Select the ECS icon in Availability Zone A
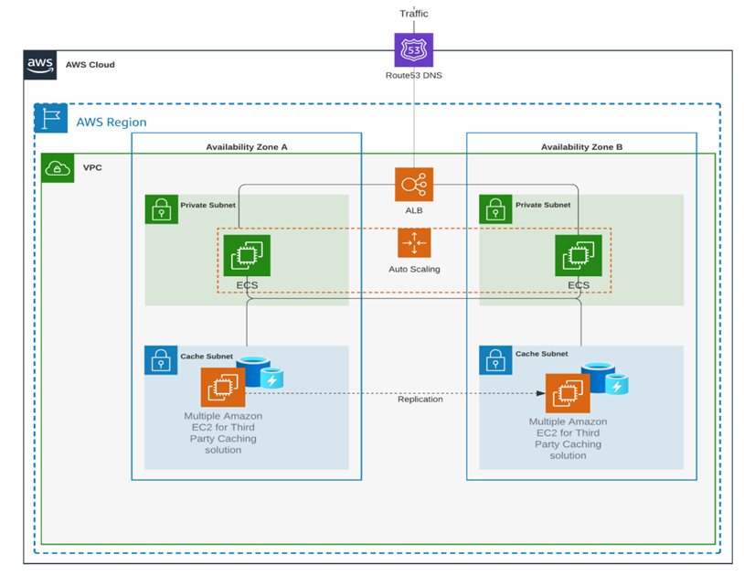The height and width of the screenshot is (576, 744). click(x=247, y=255)
